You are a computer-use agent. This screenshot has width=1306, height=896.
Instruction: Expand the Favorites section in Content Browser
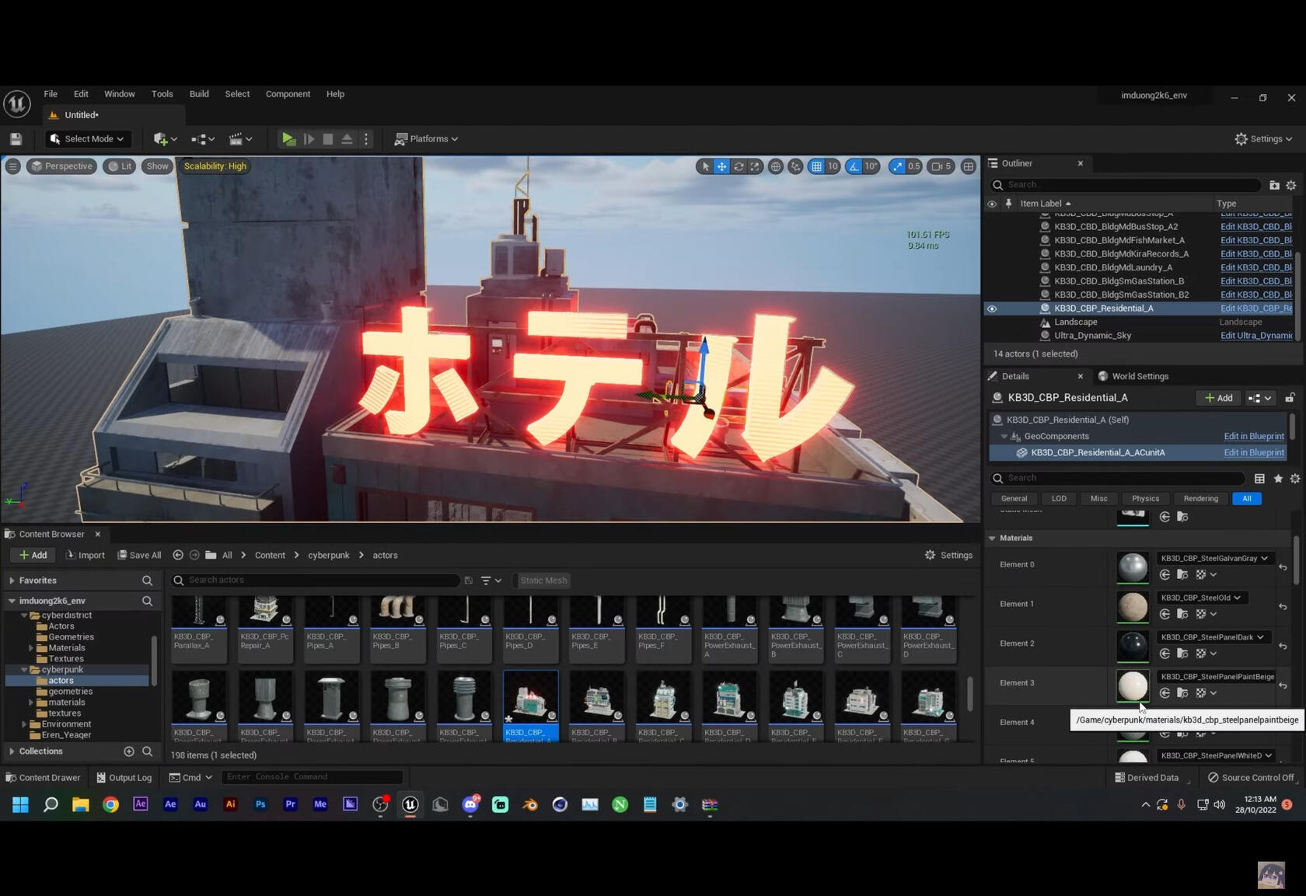coord(12,580)
